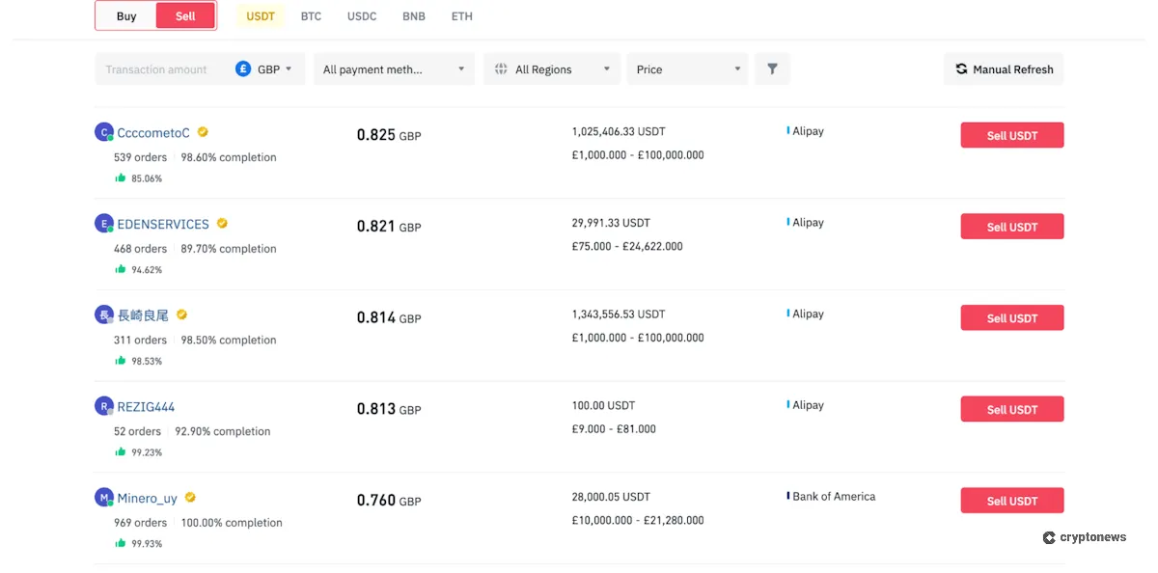Image resolution: width=1158 pixels, height=573 pixels.
Task: Click the cryptonews logo at the bottom
Action: pyautogui.click(x=1085, y=537)
